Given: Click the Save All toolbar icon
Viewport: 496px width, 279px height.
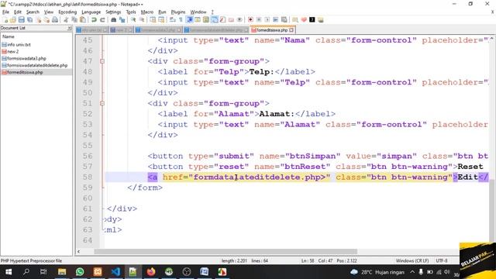Looking at the screenshot, I should coord(29,19).
